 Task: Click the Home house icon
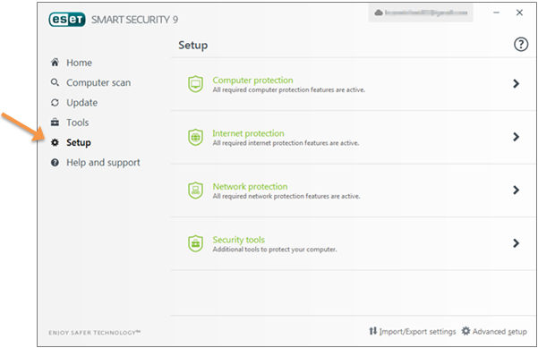(x=55, y=63)
